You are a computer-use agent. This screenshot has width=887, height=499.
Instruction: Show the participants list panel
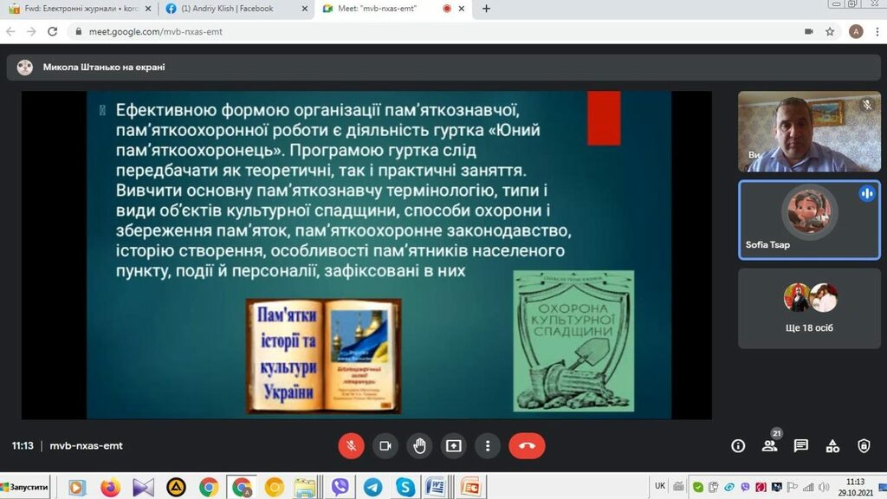[x=769, y=446]
